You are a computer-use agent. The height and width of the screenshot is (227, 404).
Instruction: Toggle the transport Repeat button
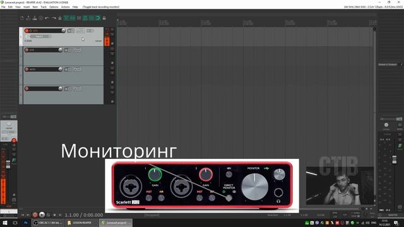point(48,214)
